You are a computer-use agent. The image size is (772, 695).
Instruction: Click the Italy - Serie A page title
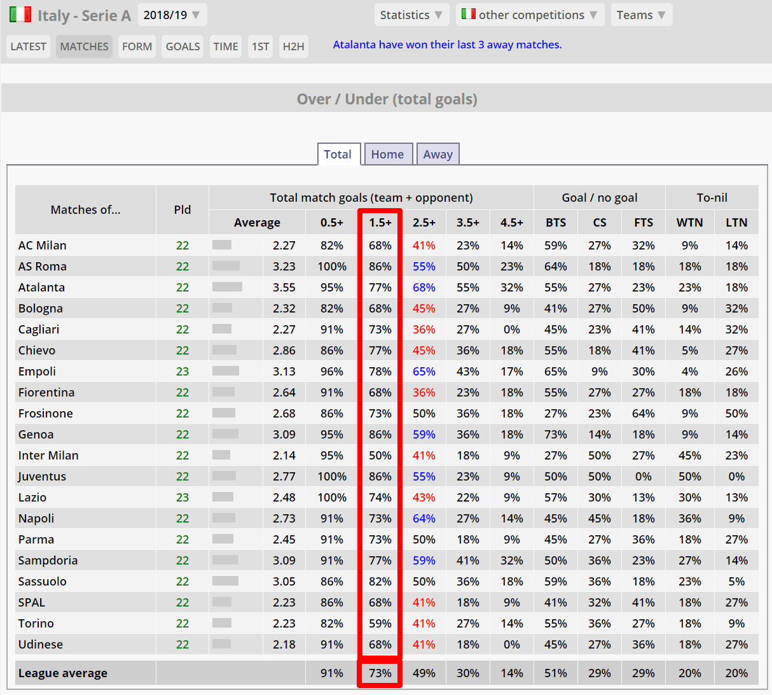click(x=84, y=15)
